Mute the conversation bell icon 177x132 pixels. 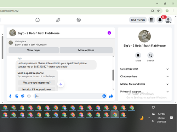click(x=138, y=55)
